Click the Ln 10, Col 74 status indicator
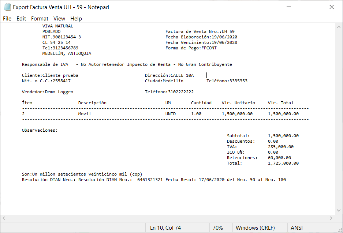 pos(165,228)
